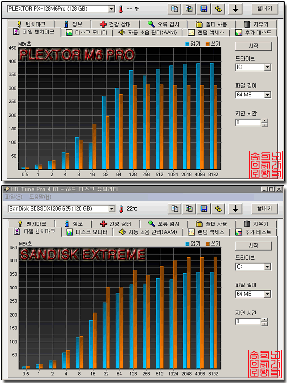Switch to 오류 검사 tab in SanDisk window
Screen dimensions: 287x383
point(164,223)
